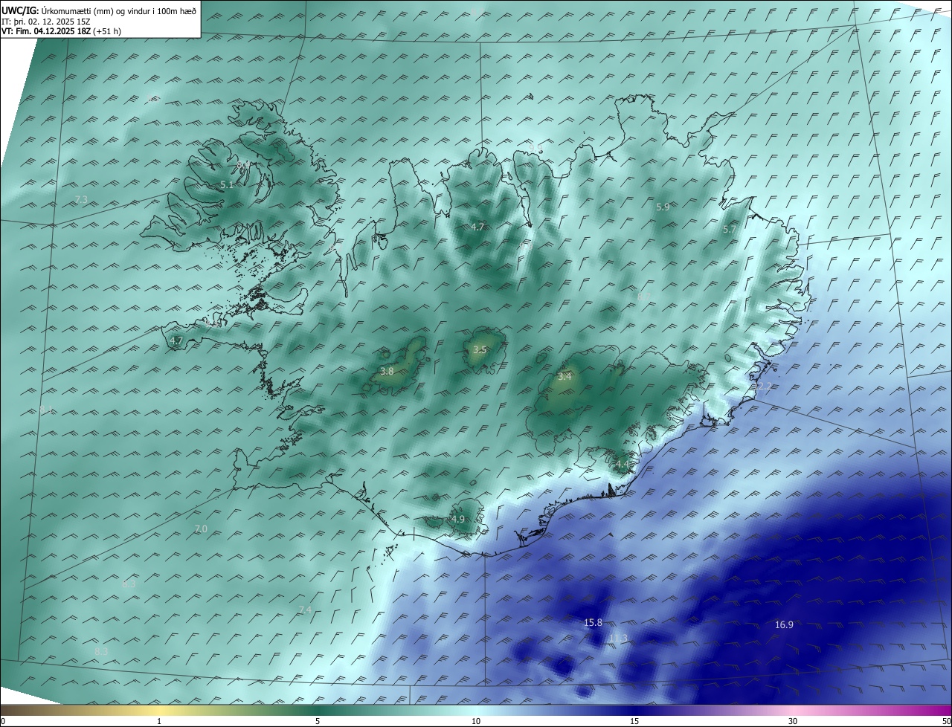Click the initial time line 'IT: þri. 02. 12. 2025 15Z'
The image size is (952, 727).
[x=47, y=22]
